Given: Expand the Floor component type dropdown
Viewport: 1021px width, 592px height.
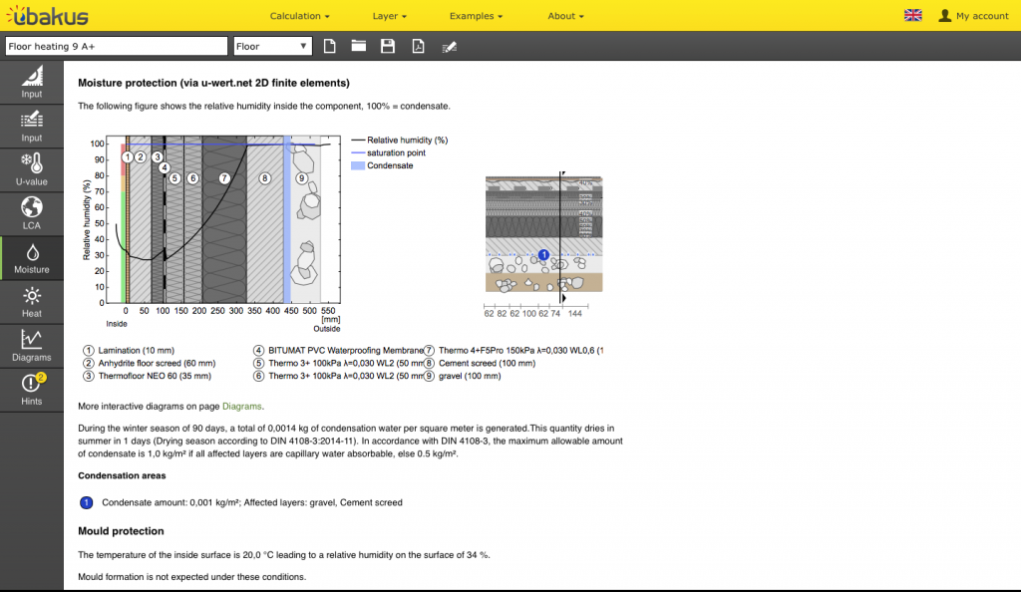Looking at the screenshot, I should 272,47.
